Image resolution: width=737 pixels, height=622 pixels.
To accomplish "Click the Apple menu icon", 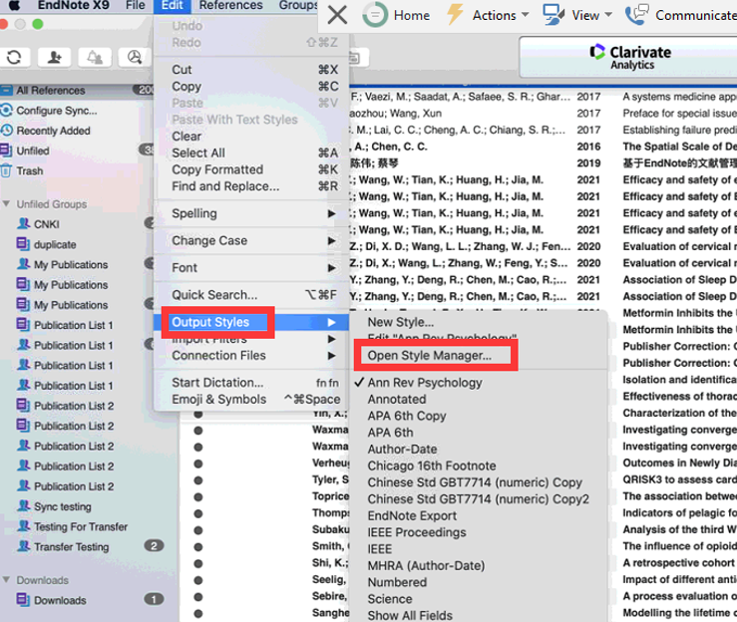I will 14,5.
